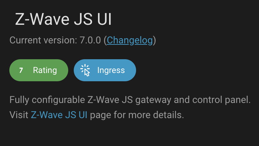Click the blue Ingress chip label

111,70
